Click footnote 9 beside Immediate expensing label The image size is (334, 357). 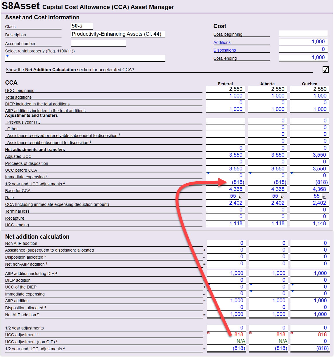click(x=46, y=176)
